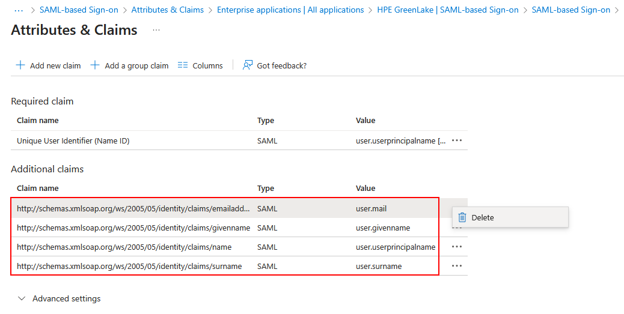Open the ellipsis next to page title

point(156,30)
